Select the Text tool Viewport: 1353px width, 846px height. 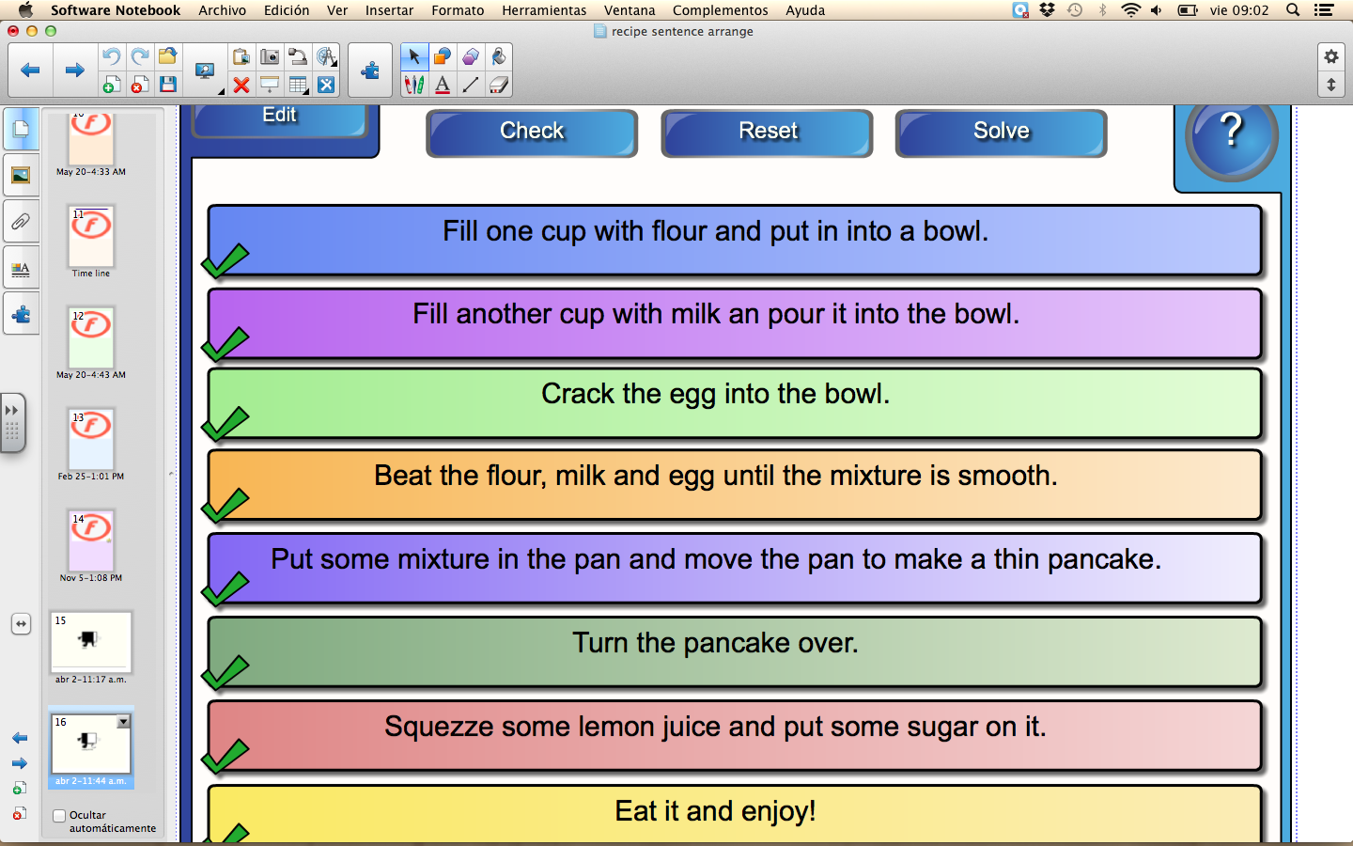point(442,85)
